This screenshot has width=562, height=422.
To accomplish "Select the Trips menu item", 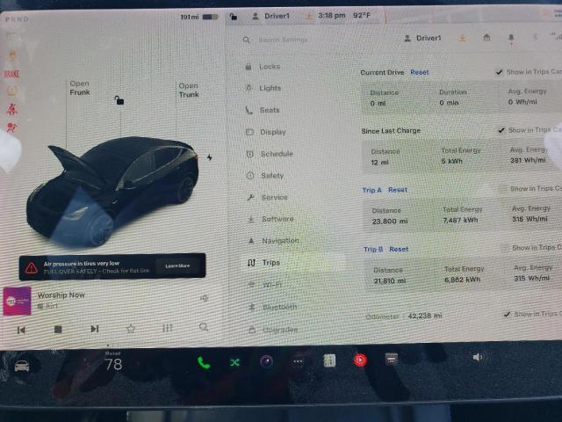I will tap(263, 263).
